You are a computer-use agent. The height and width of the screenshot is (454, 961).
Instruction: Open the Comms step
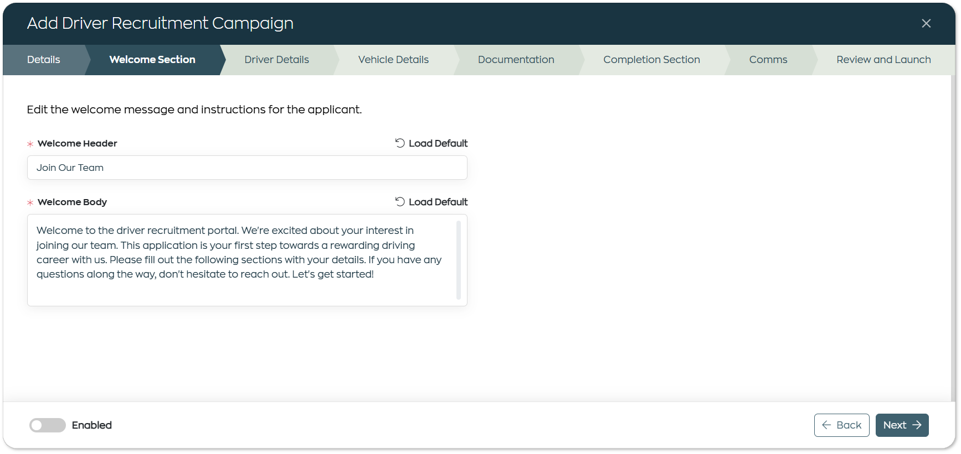pyautogui.click(x=768, y=60)
